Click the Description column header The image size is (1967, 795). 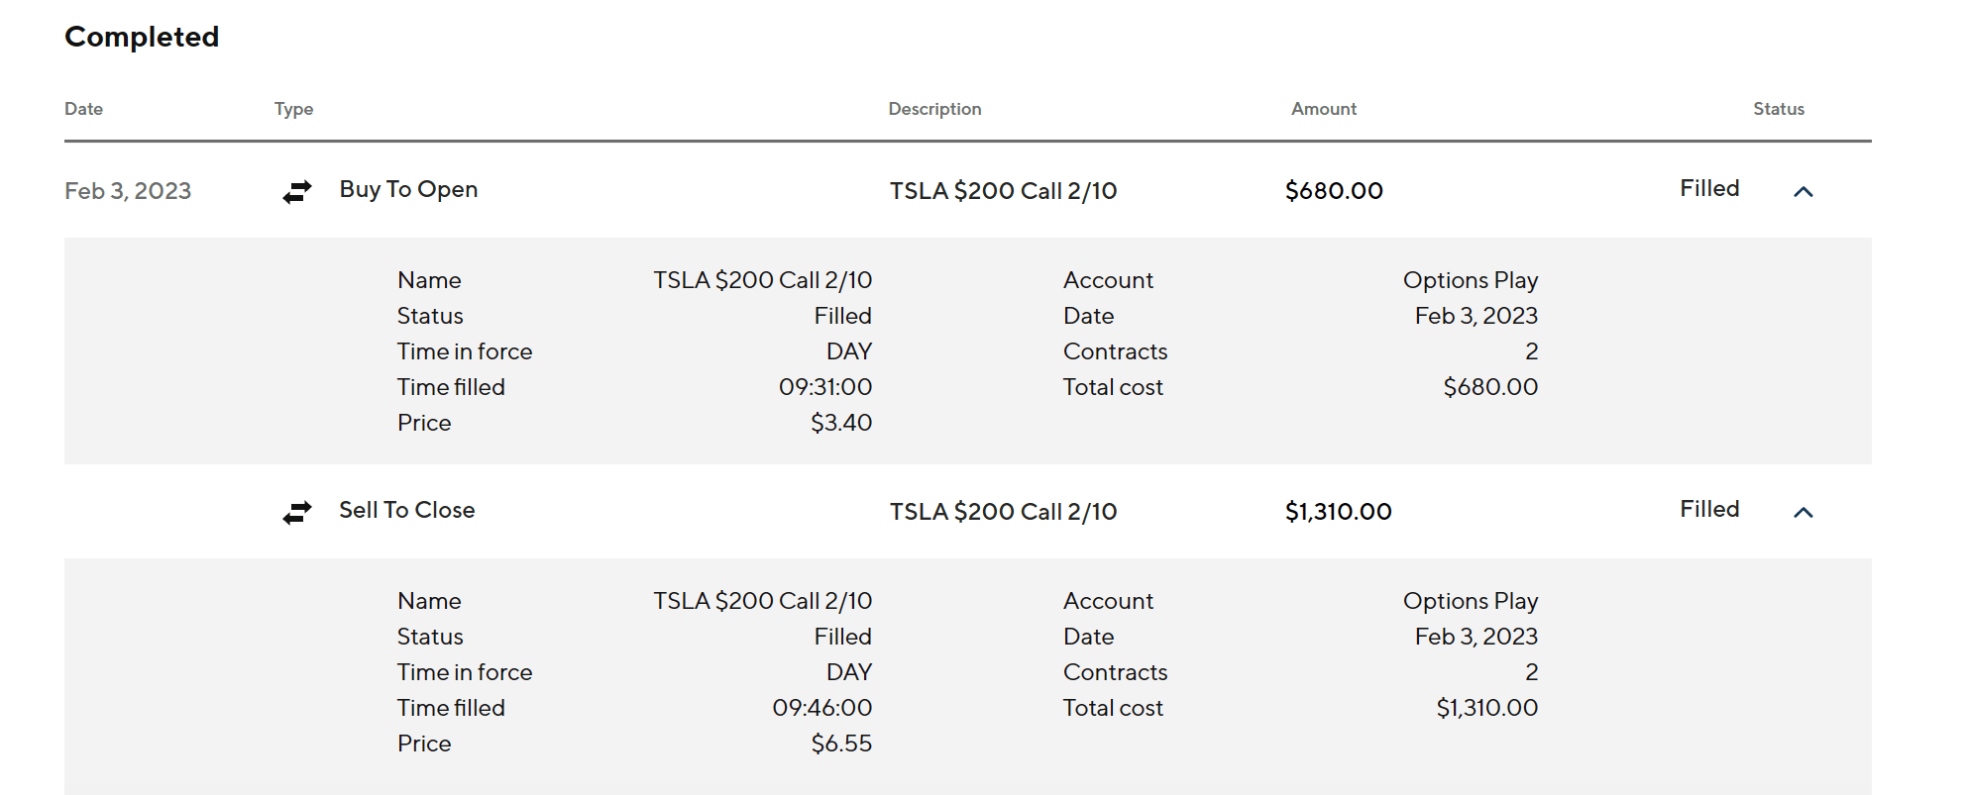pos(934,109)
